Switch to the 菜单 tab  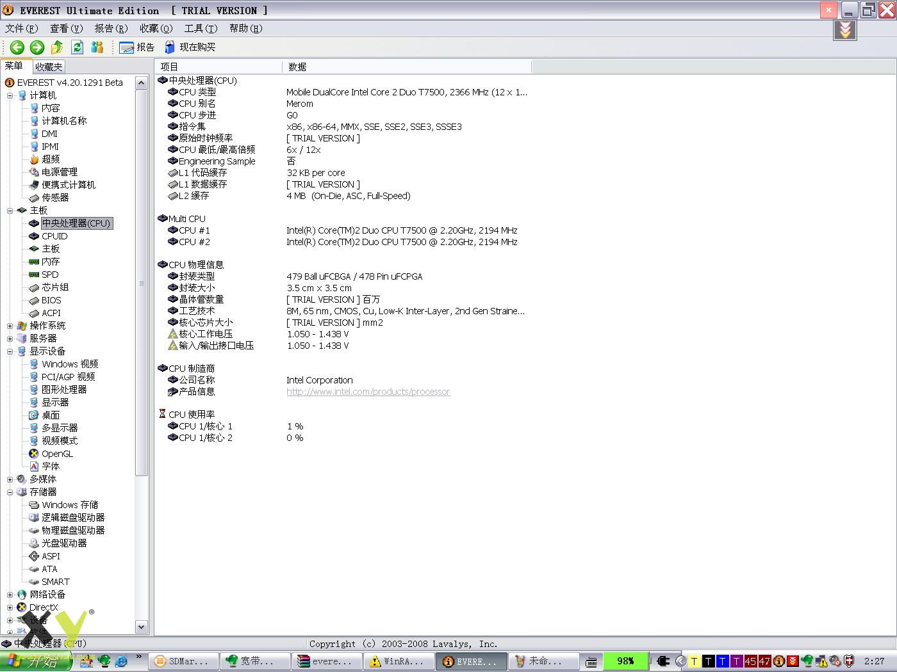(14, 66)
